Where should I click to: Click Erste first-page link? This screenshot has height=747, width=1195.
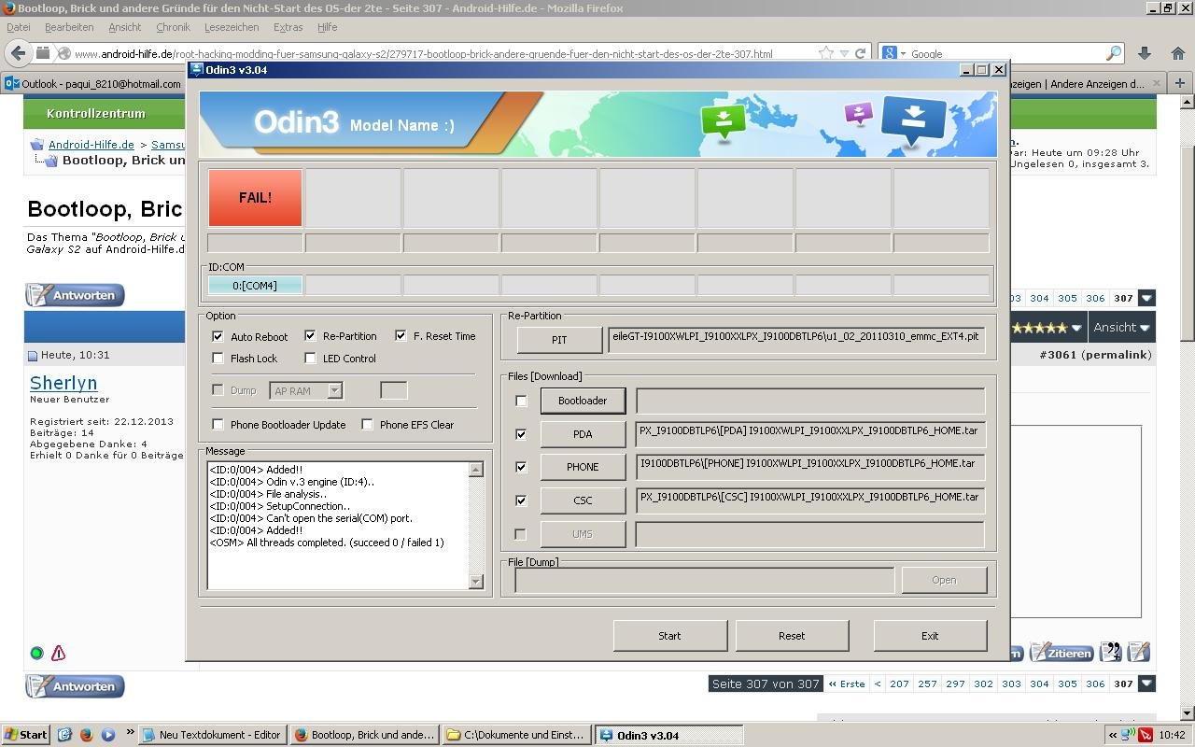point(847,684)
